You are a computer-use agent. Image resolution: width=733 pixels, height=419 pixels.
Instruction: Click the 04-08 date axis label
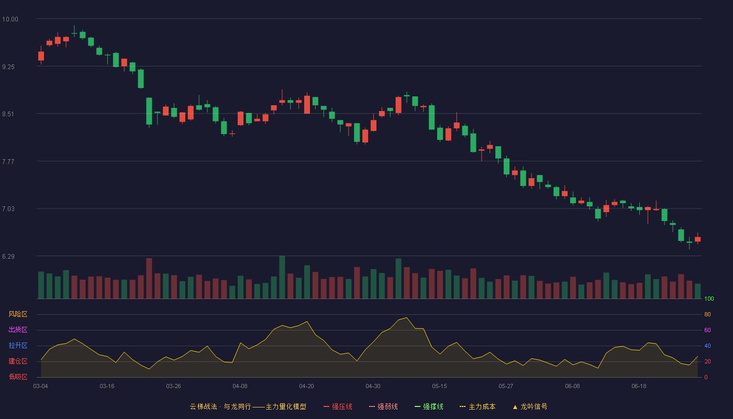coord(240,386)
